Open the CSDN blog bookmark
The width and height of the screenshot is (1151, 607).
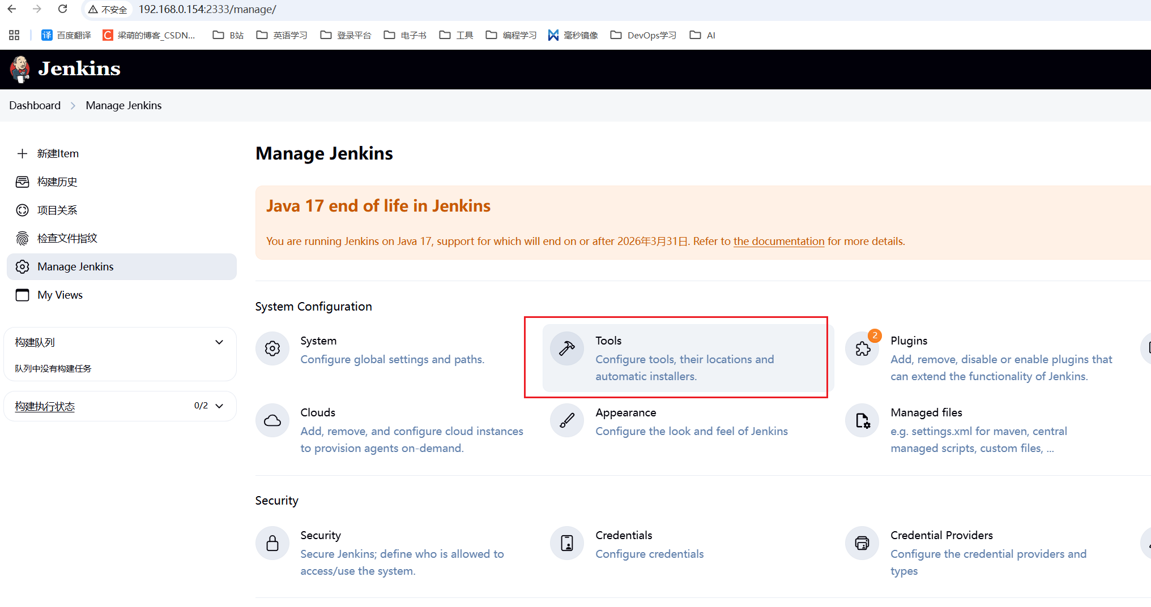148,35
